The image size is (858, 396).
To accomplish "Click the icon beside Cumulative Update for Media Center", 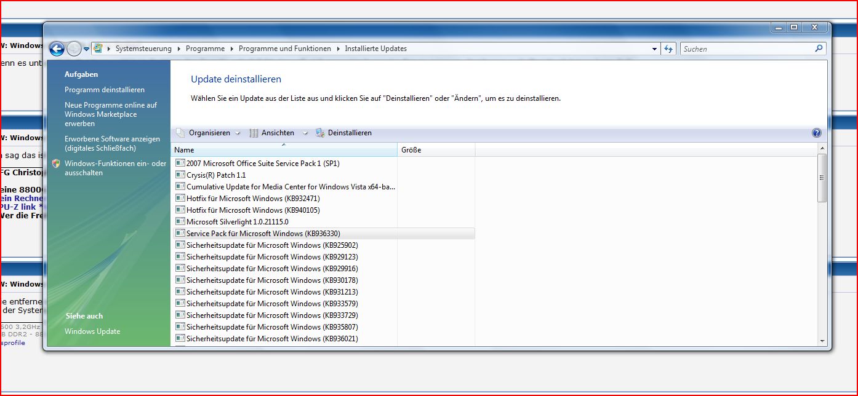I will click(180, 186).
